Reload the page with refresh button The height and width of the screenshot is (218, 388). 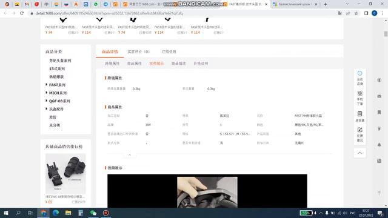(x=22, y=13)
